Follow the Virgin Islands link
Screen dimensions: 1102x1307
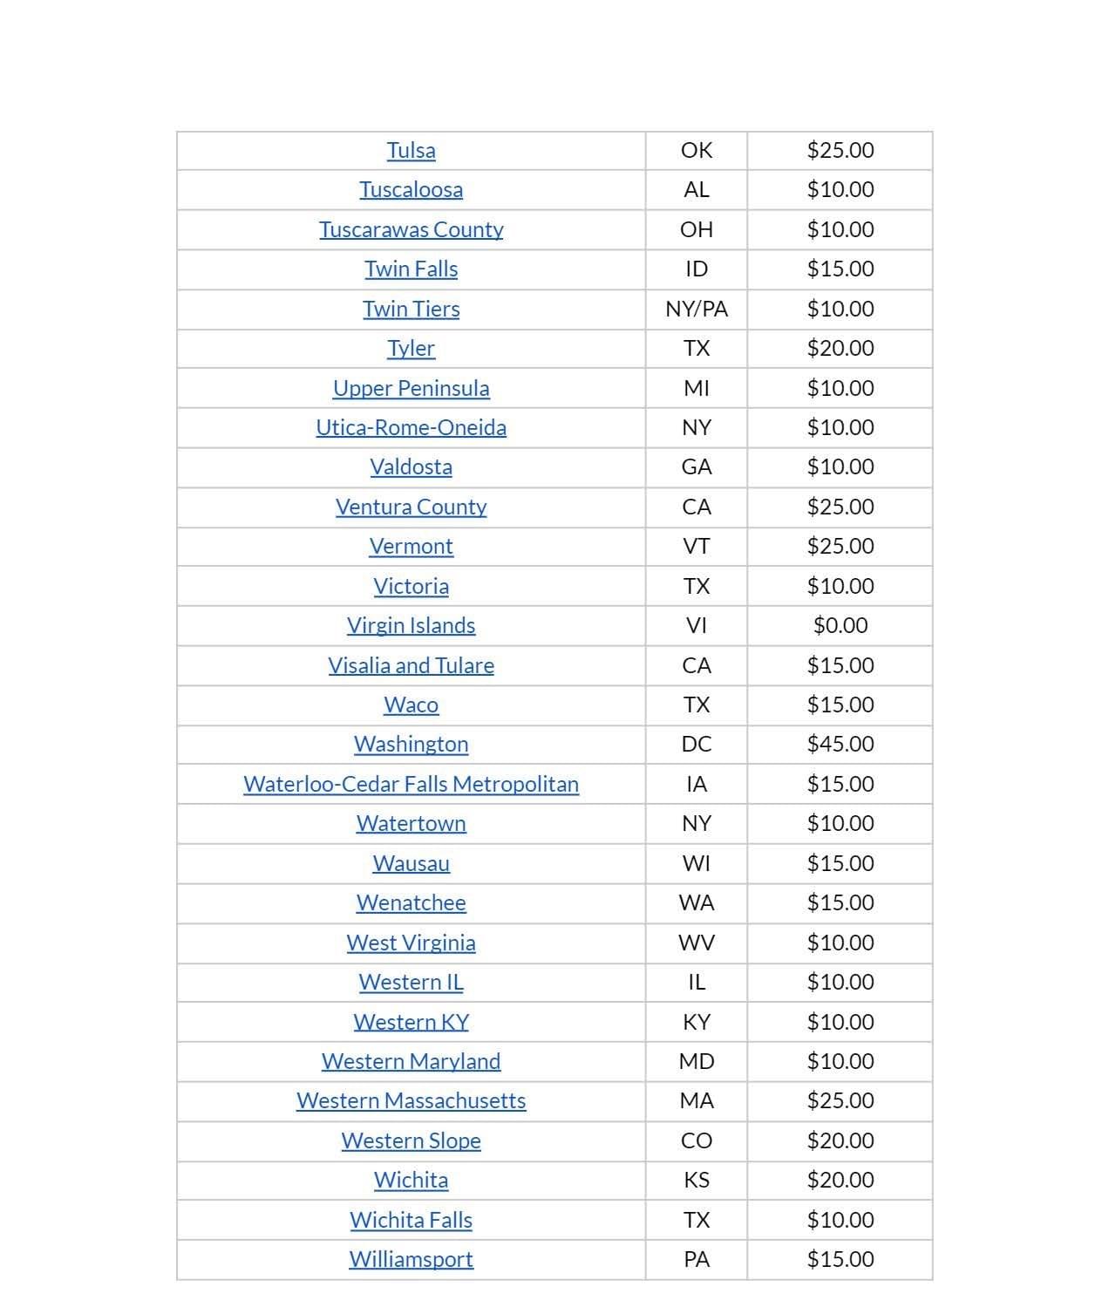411,626
